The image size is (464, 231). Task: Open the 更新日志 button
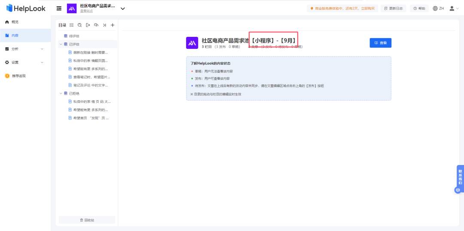tap(393, 9)
